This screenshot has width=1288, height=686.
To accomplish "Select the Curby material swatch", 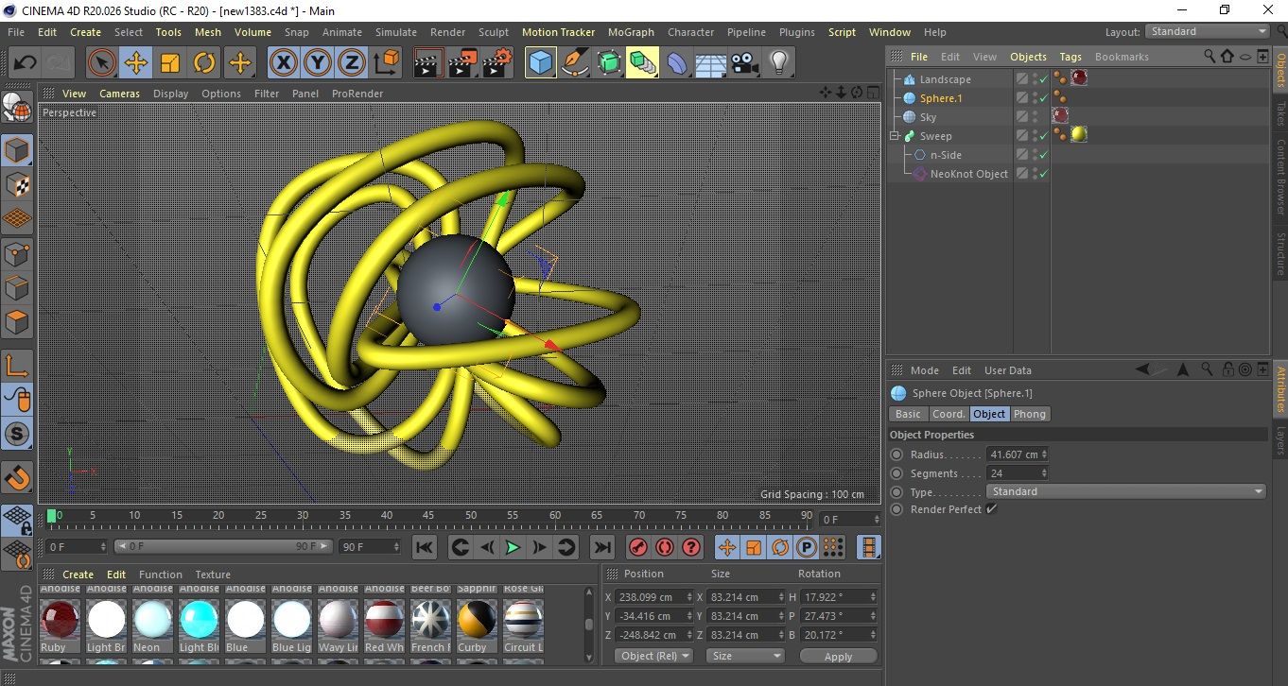I will point(477,620).
